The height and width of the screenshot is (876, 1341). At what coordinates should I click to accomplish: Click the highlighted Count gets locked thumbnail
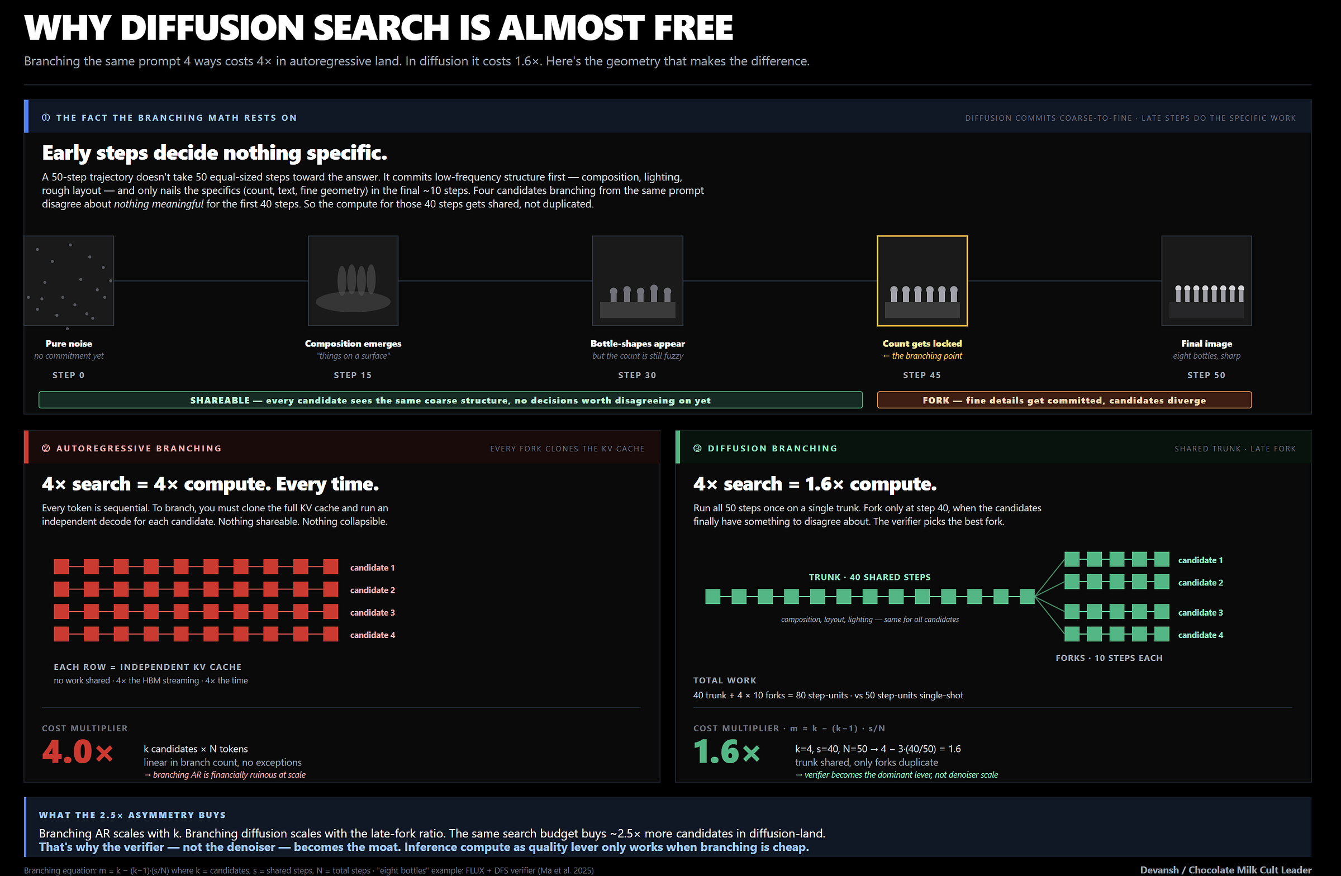pyautogui.click(x=922, y=280)
